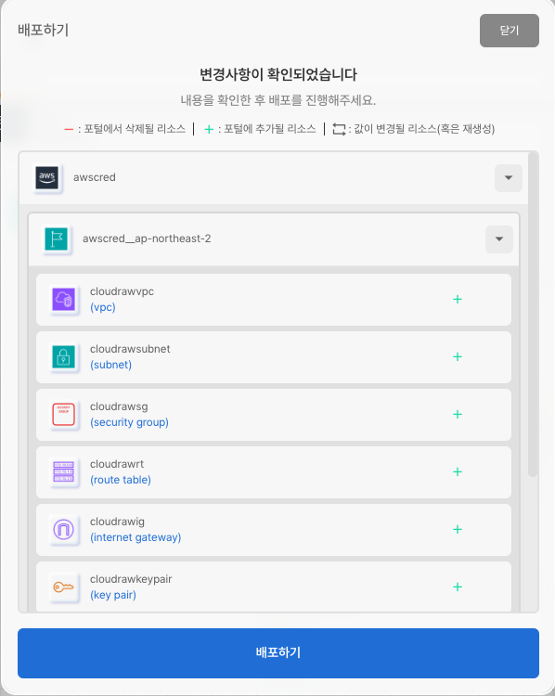This screenshot has height=696, width=555.
Task: Click the cloudrawkeypair key icon
Action: click(64, 586)
